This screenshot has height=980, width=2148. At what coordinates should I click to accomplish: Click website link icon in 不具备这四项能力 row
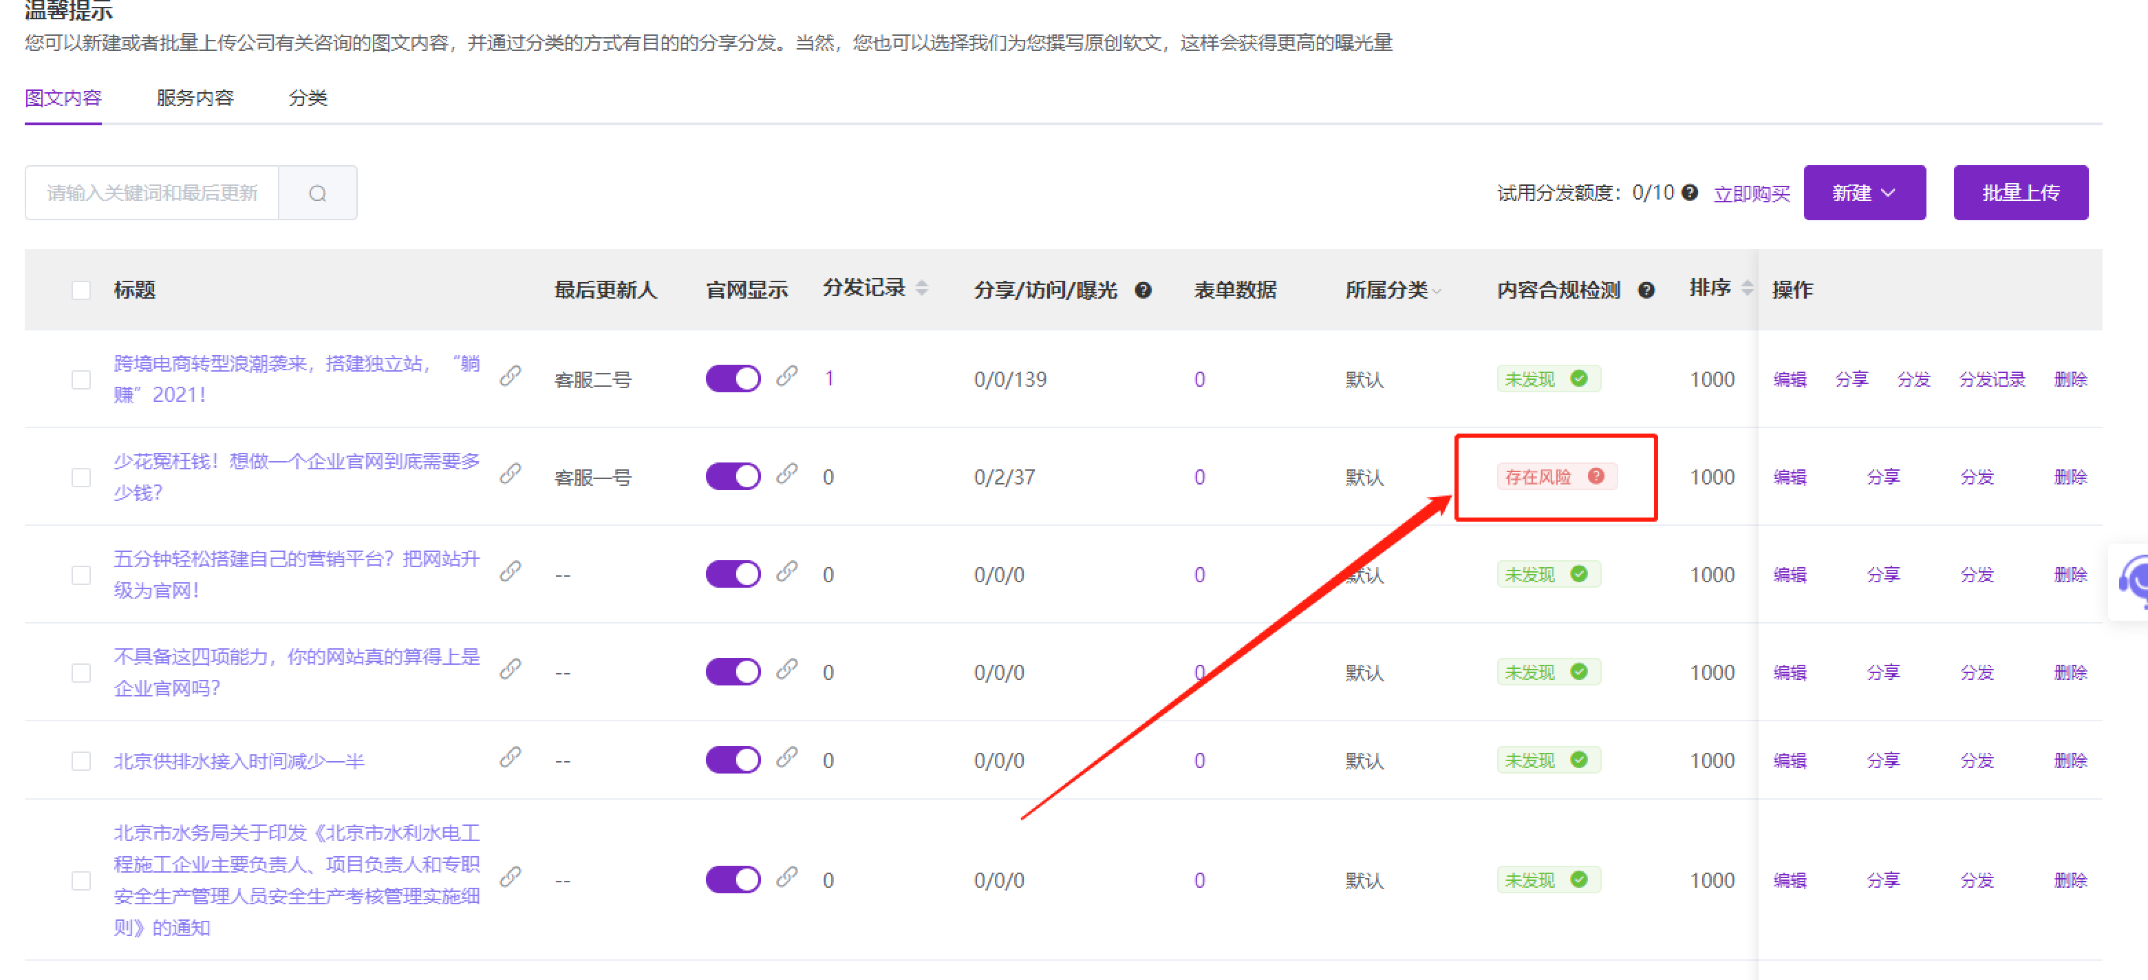(x=786, y=668)
